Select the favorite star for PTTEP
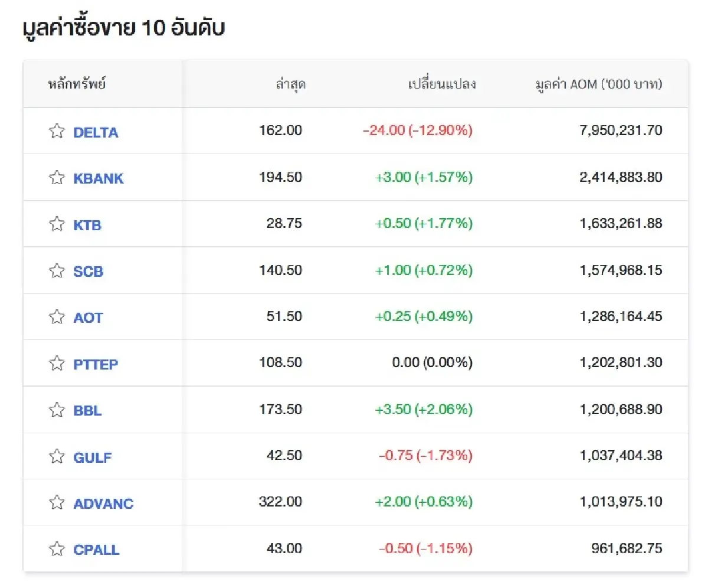 tap(57, 363)
